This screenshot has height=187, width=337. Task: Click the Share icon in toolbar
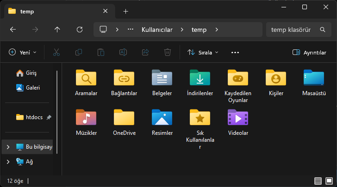coord(145,52)
